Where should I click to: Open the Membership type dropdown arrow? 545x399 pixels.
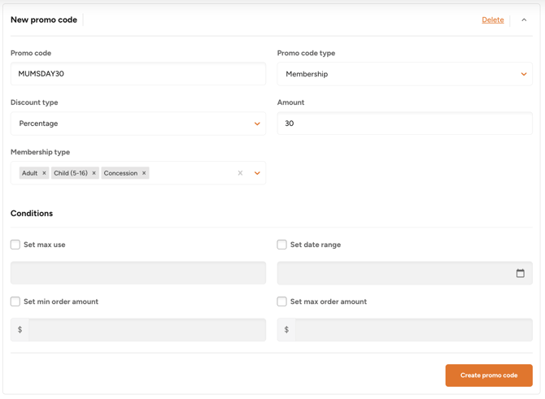[257, 173]
